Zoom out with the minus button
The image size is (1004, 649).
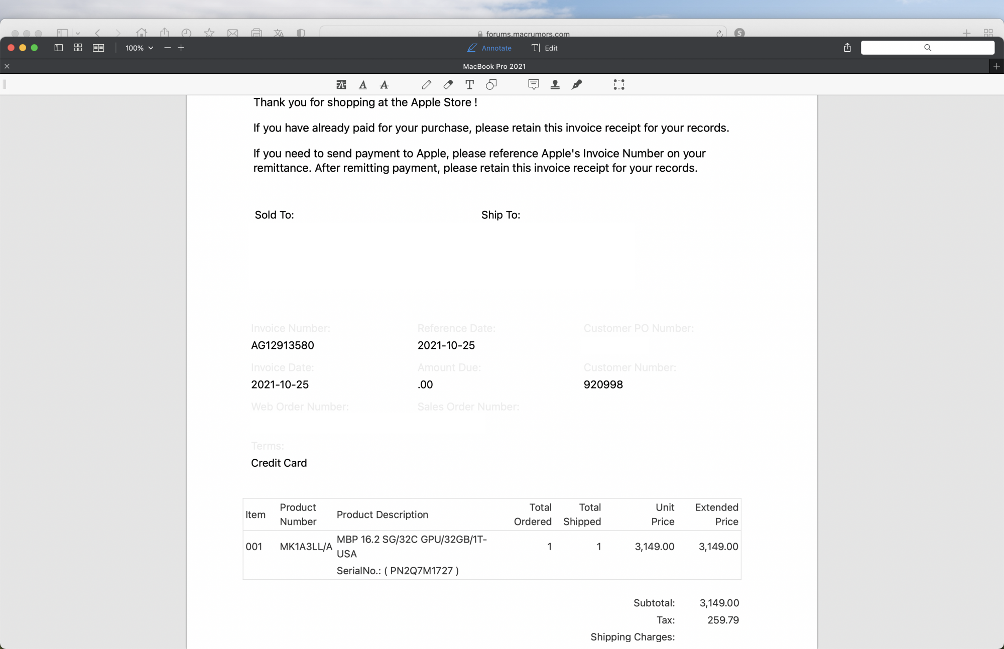168,48
